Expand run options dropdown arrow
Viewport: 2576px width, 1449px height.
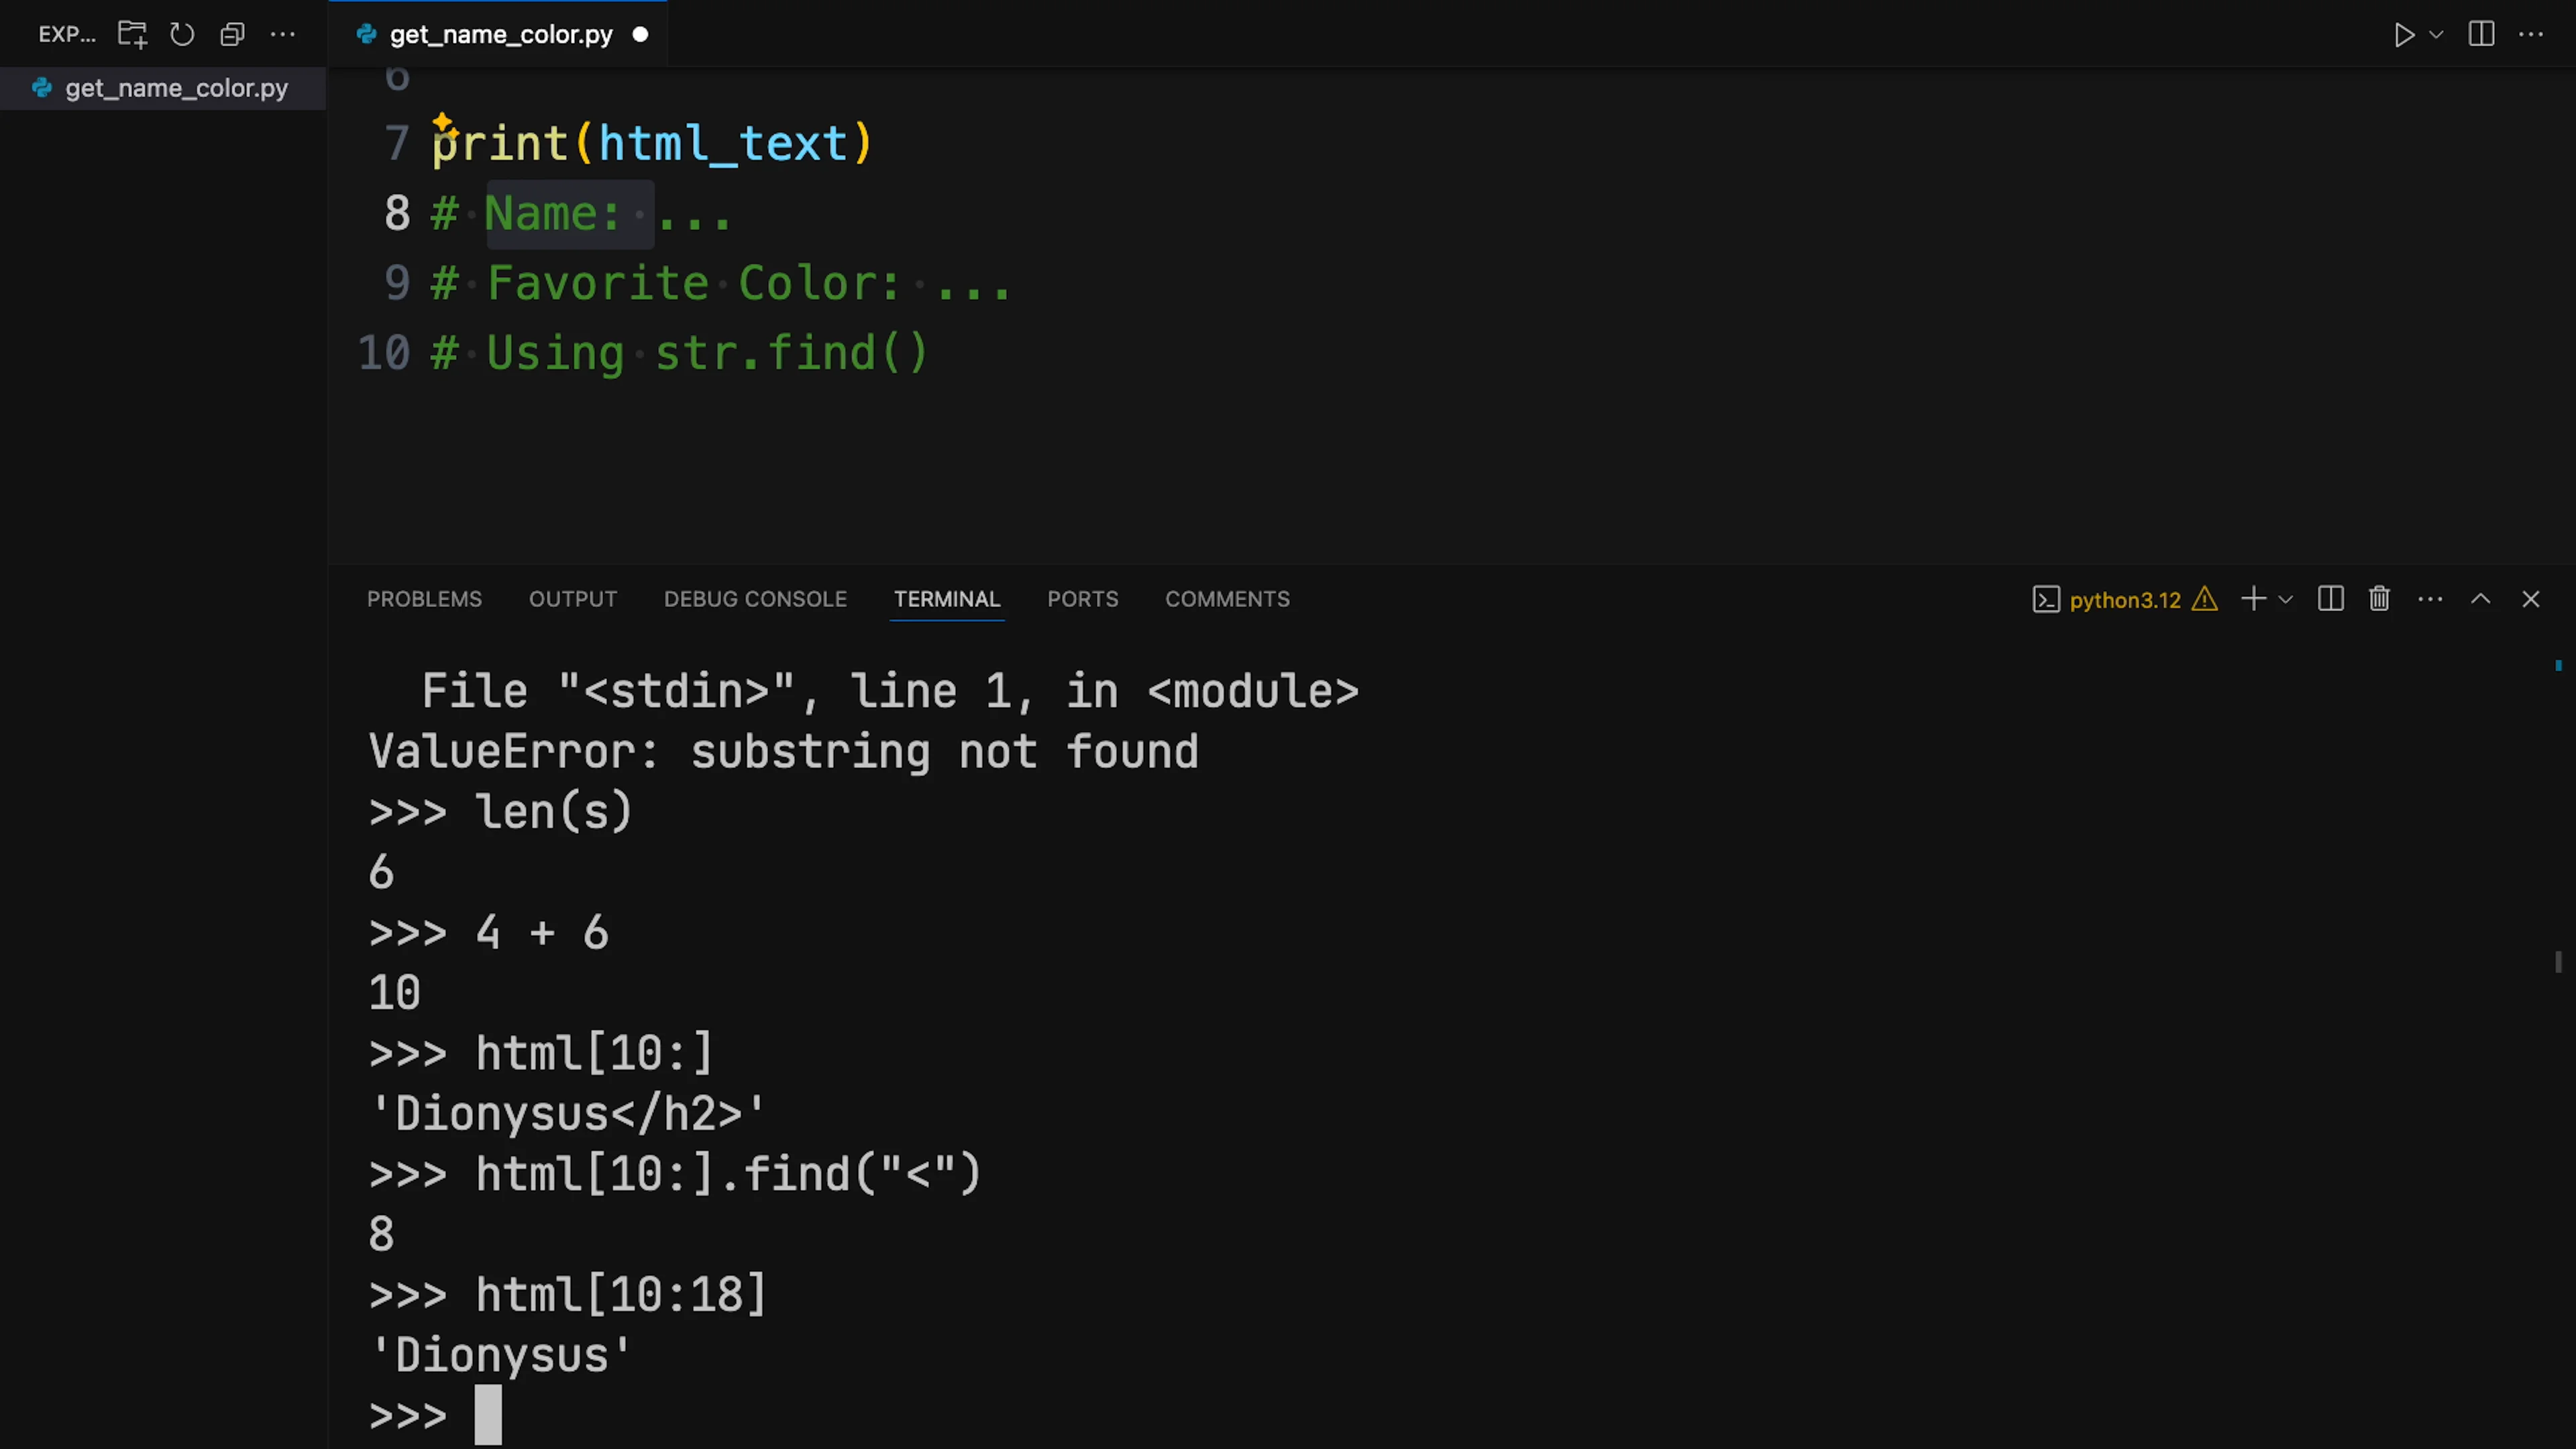(x=2437, y=34)
